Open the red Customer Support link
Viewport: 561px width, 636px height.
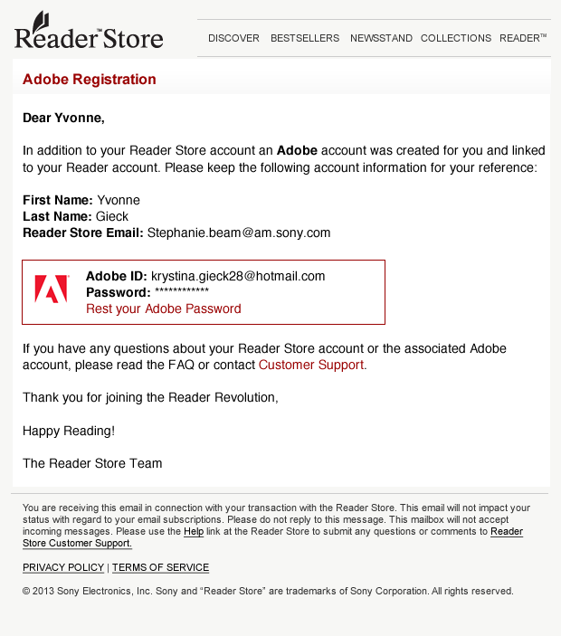pos(311,365)
